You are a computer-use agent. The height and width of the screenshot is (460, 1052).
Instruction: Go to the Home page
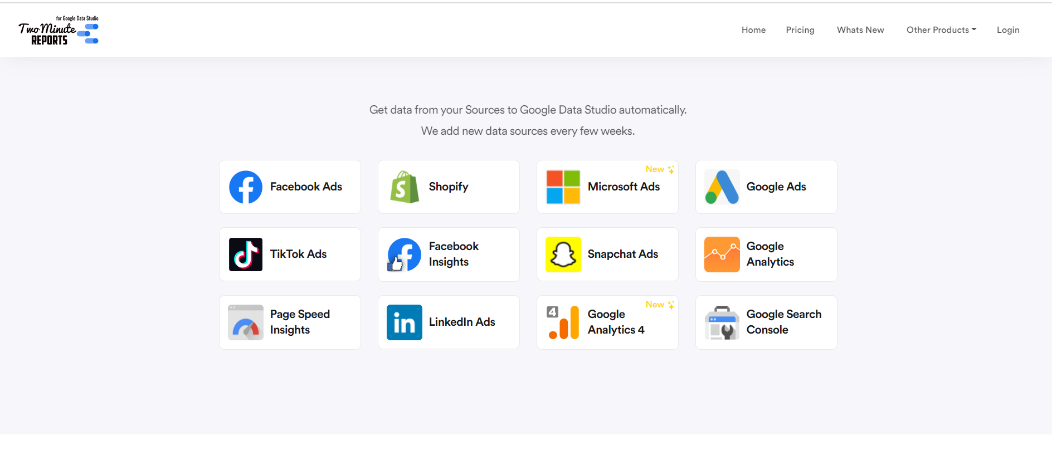pos(753,30)
